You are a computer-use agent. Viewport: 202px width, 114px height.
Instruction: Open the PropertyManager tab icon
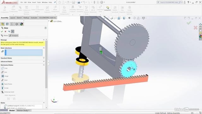point(7,24)
